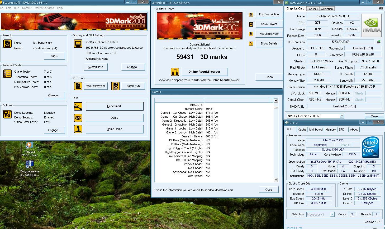Click the ResultBrowser magnifier icon in Pro Tools
385x229 pixels.
[78, 86]
